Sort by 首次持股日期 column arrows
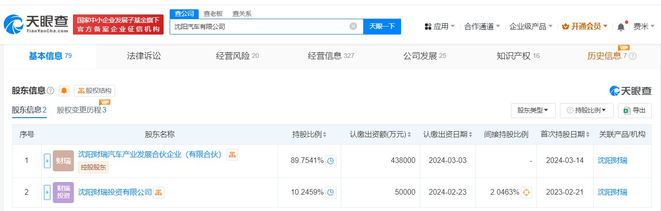Viewport: 661px width, 211px height. [588, 135]
